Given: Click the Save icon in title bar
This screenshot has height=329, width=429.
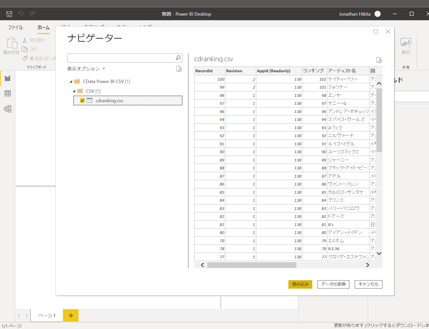Looking at the screenshot, I should (9, 14).
